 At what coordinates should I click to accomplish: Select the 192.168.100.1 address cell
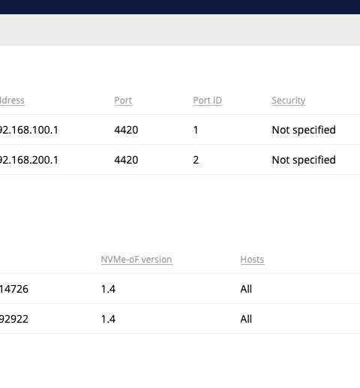[29, 130]
